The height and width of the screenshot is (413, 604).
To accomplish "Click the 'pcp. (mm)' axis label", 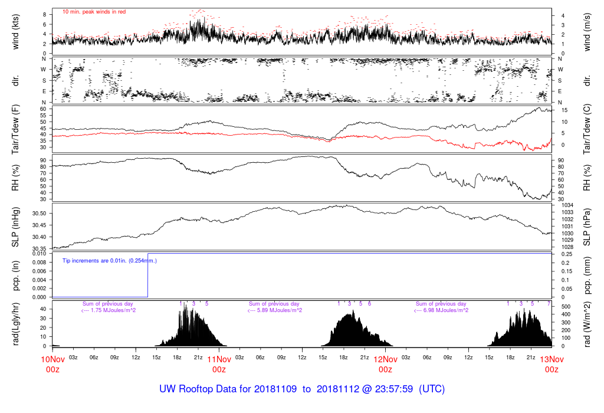I will 587,275.
